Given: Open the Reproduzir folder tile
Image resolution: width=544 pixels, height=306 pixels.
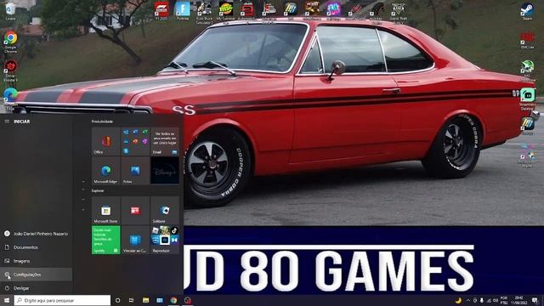Looking at the screenshot, I should (x=165, y=240).
